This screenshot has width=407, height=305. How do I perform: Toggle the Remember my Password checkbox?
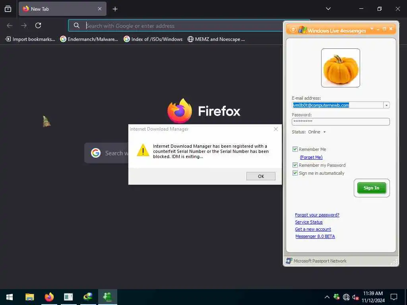click(295, 165)
